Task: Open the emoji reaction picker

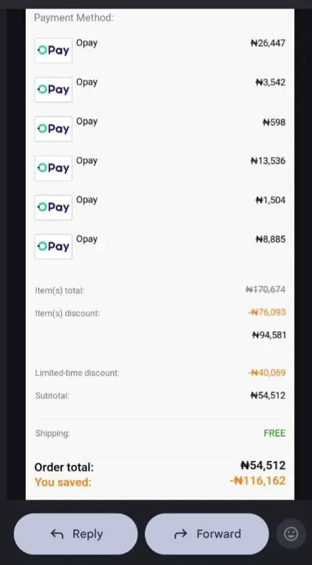Action: click(x=291, y=533)
